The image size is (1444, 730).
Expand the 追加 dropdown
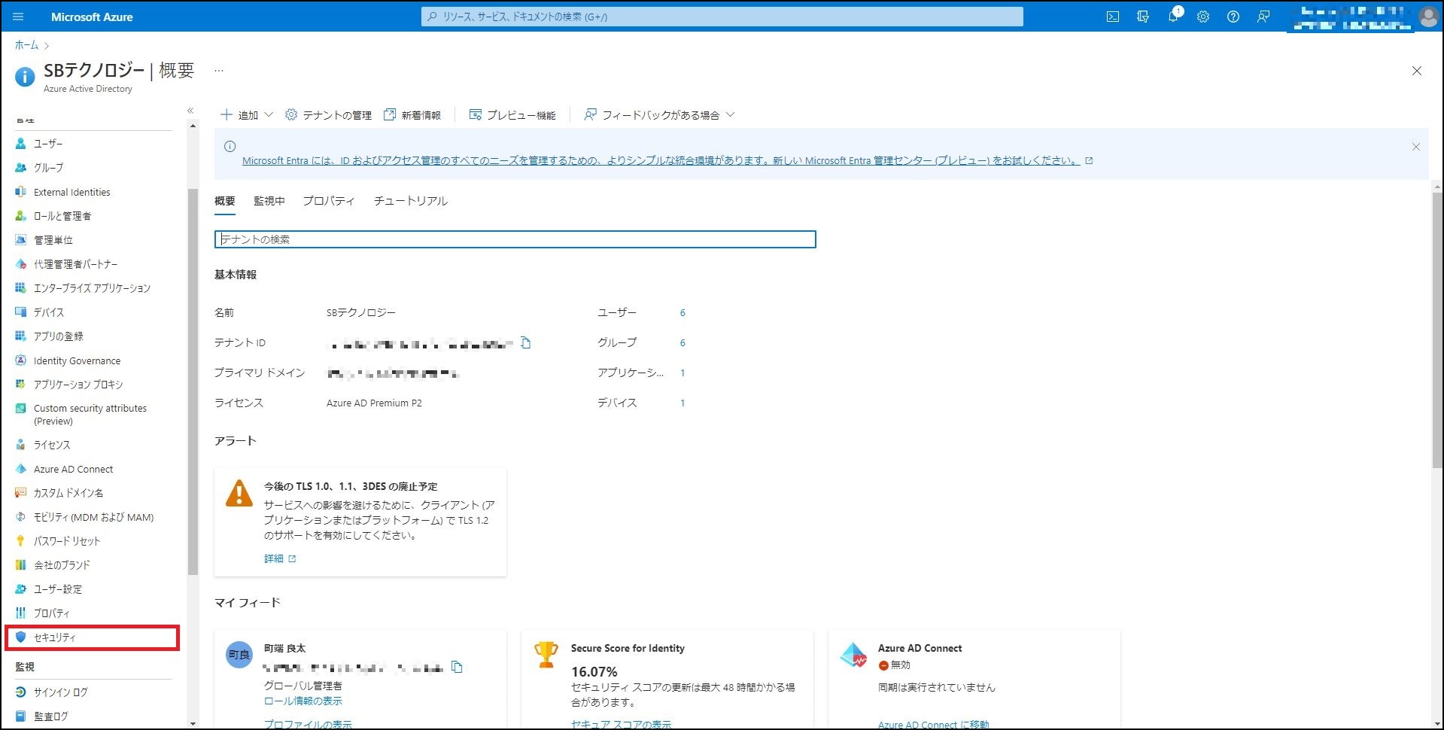click(x=246, y=115)
